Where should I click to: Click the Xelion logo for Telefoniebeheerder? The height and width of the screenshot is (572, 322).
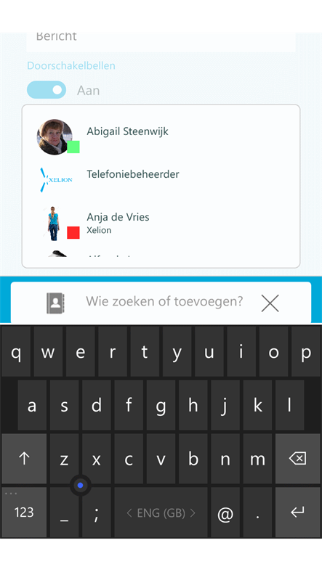56,180
